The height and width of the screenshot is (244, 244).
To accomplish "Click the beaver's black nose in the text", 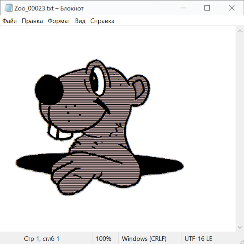I will 49,89.
